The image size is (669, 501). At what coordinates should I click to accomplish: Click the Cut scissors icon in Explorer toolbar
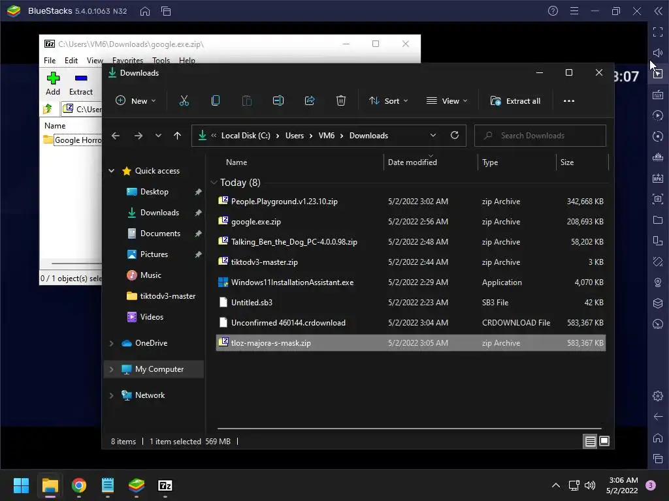pyautogui.click(x=184, y=101)
